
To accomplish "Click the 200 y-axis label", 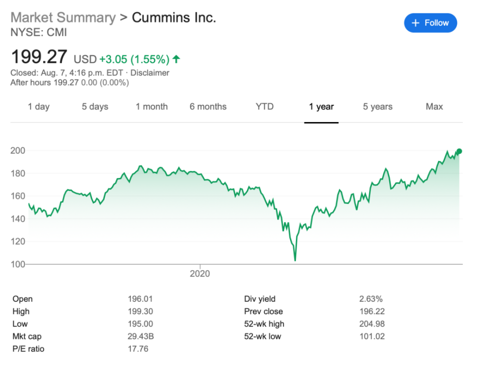I will (x=18, y=150).
